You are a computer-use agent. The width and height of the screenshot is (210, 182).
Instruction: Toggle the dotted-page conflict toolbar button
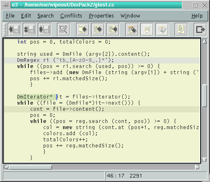coord(147,29)
